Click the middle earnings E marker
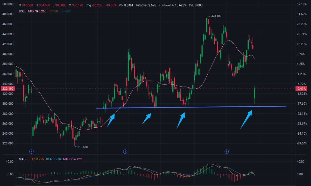Image resolution: width=311 pixels, height=186 pixels. (x=125, y=151)
